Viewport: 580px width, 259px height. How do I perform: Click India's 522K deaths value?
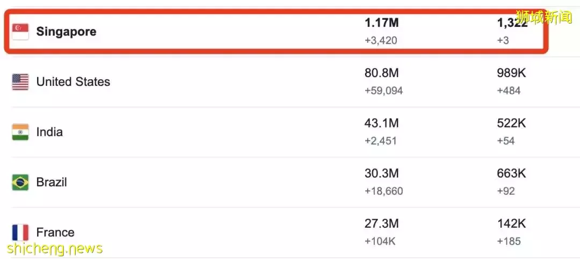(511, 123)
